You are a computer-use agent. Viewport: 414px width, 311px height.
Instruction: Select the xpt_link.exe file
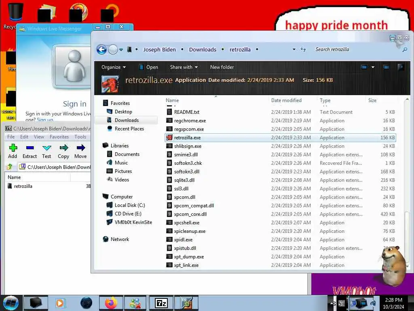(x=186, y=265)
